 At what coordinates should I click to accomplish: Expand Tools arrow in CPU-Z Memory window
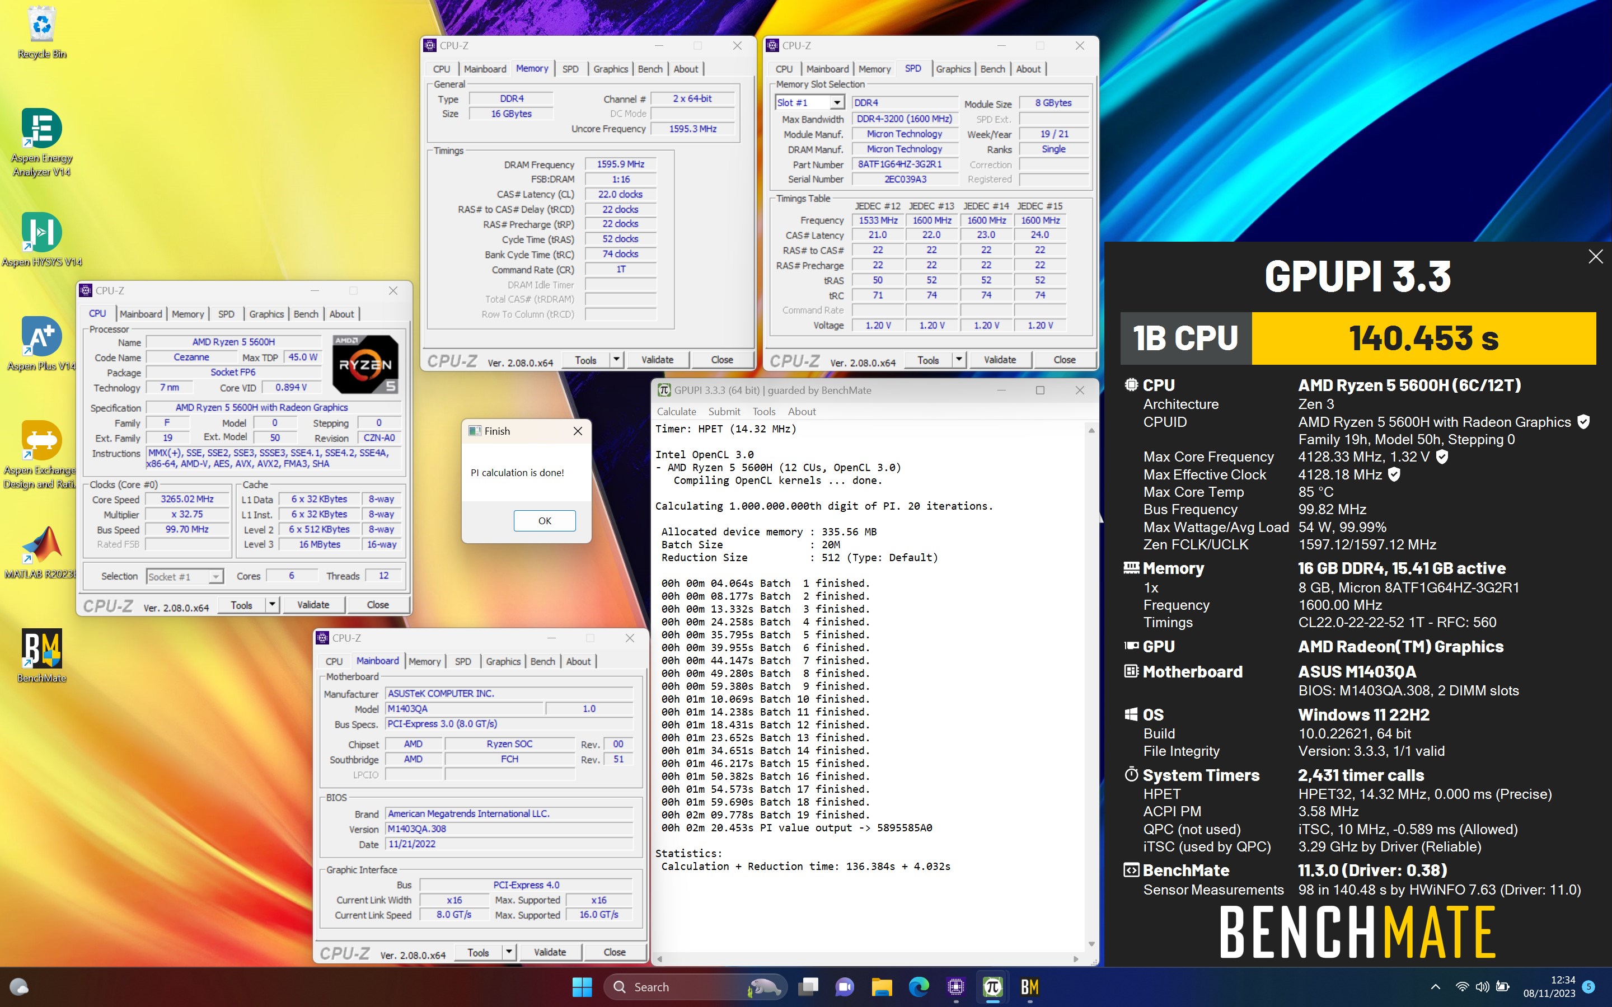(616, 360)
